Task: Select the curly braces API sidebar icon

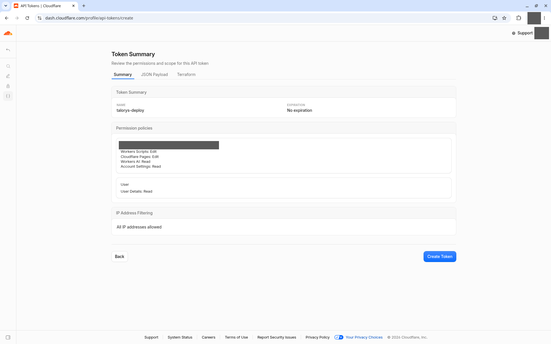Action: coord(8,96)
